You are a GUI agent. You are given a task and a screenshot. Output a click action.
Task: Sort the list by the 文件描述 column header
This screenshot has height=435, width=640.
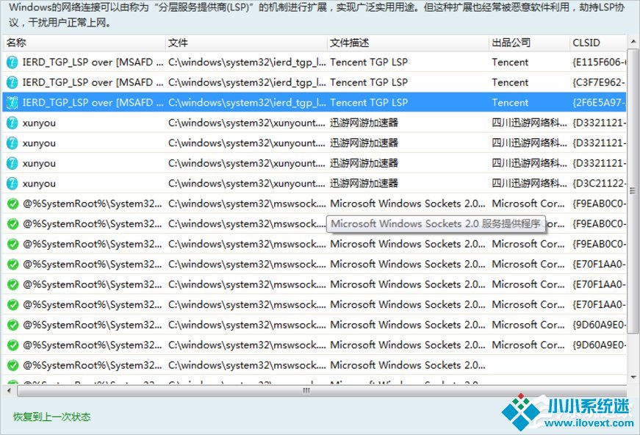pos(408,43)
